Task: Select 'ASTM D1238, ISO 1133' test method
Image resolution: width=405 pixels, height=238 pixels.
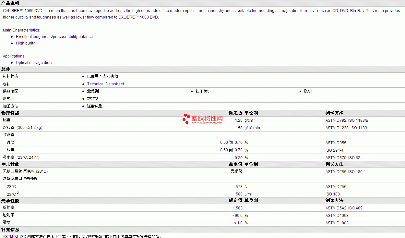Action: click(x=346, y=128)
